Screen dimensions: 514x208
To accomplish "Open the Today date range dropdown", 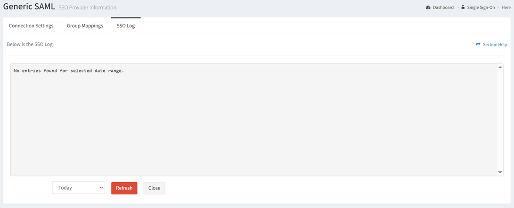I will pos(79,188).
